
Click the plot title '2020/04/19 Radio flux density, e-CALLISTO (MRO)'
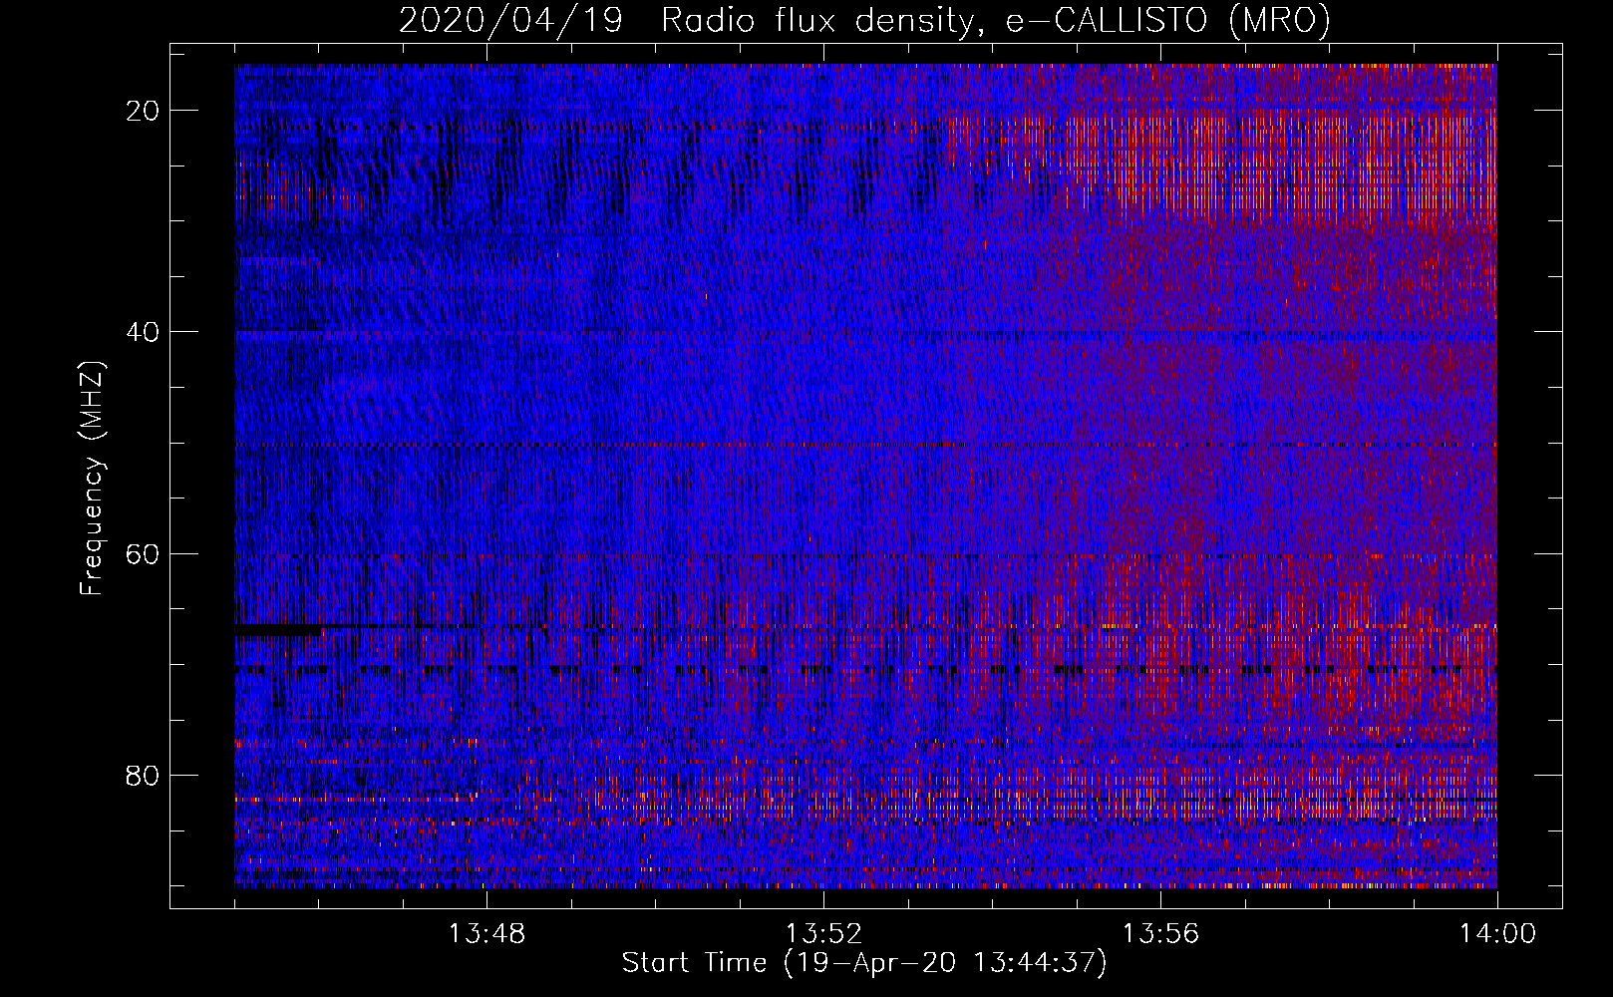tap(864, 20)
